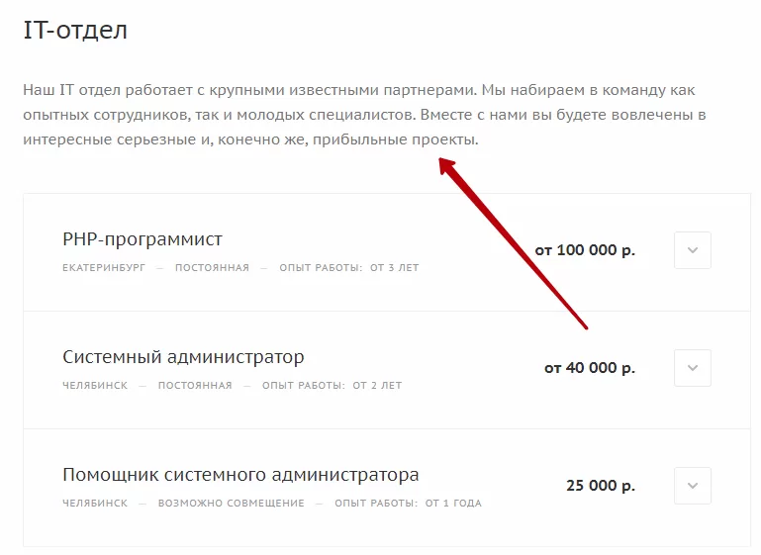
Task: Click Постоянная label in PHP-программист row
Action: coord(212,268)
